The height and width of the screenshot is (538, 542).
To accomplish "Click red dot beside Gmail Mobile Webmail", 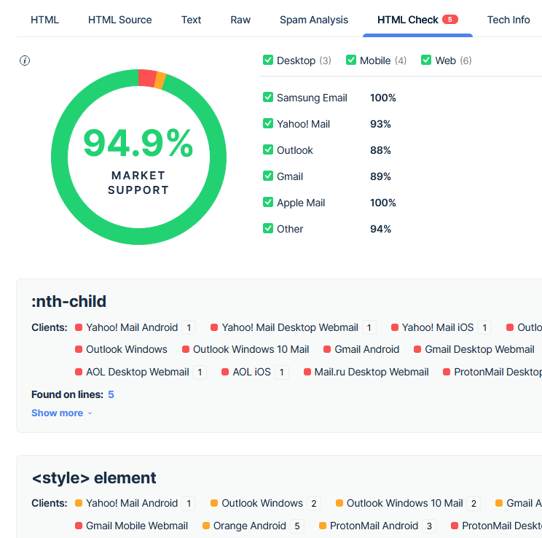I will (79, 526).
